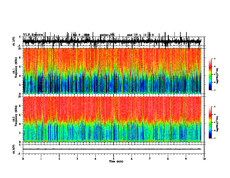Click the ch.1 spectrogram plot area
The image size is (230, 178).
112,71
